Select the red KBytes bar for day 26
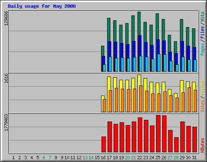207x162 pixels. (164, 134)
